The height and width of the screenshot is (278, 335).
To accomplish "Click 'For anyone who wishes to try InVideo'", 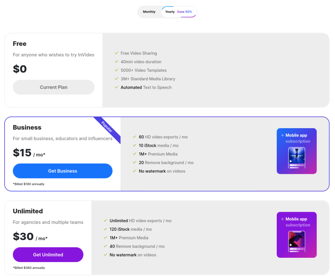I will click(x=54, y=55).
